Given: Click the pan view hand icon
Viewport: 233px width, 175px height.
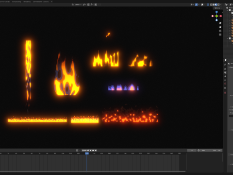Looking at the screenshot, I should (220, 27).
